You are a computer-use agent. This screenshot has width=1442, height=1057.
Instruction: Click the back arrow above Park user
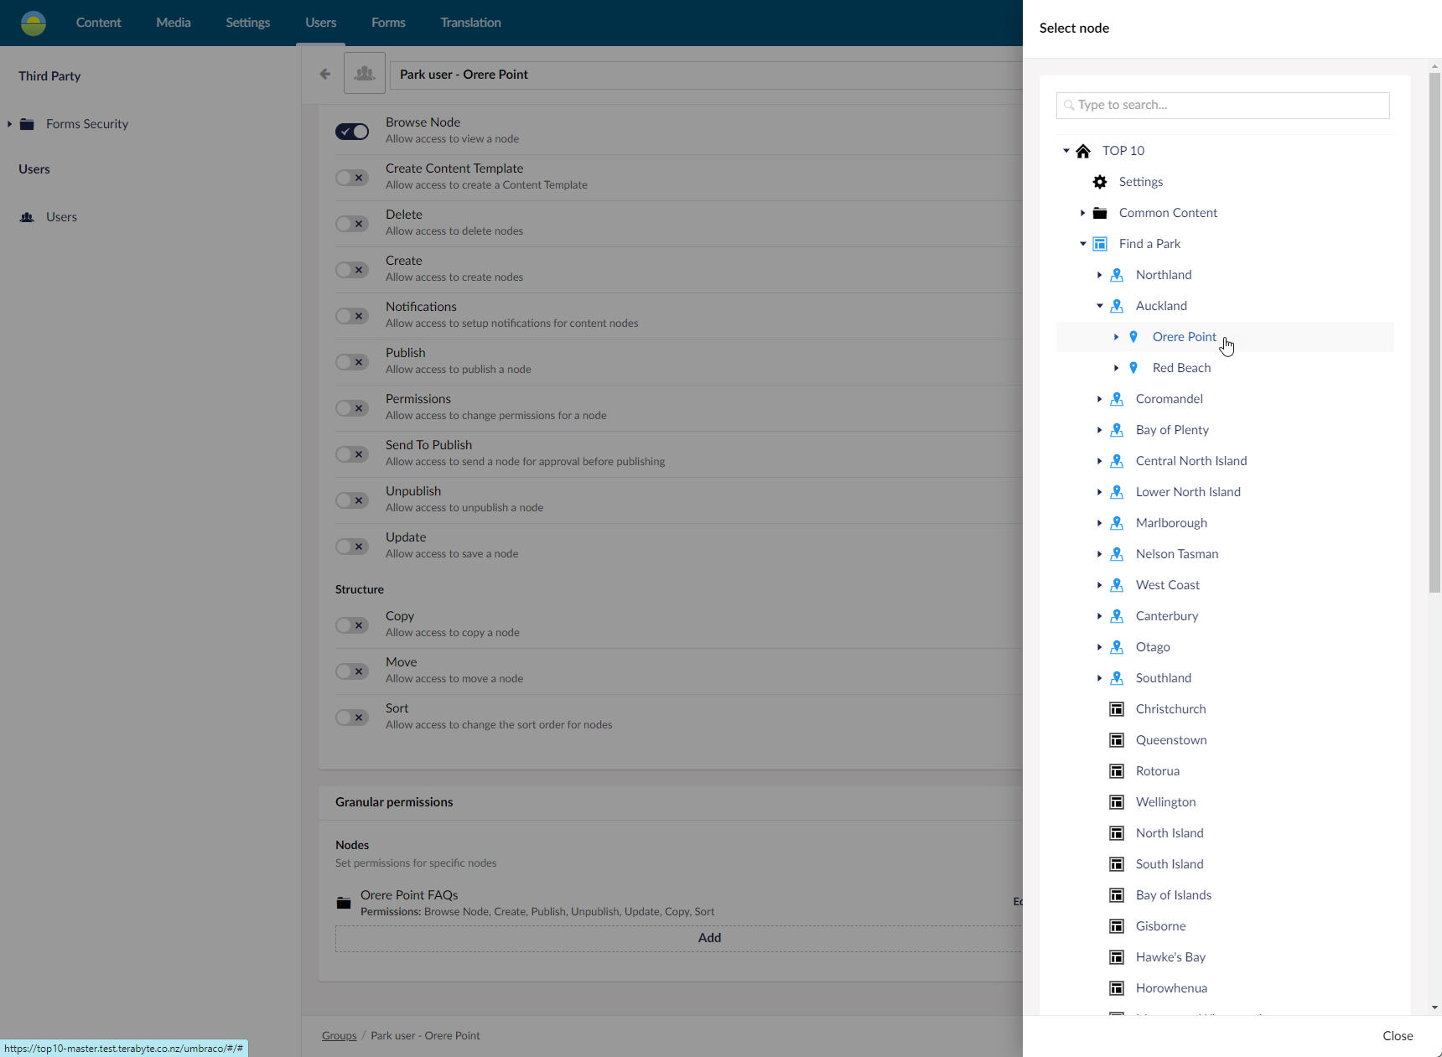coord(324,74)
